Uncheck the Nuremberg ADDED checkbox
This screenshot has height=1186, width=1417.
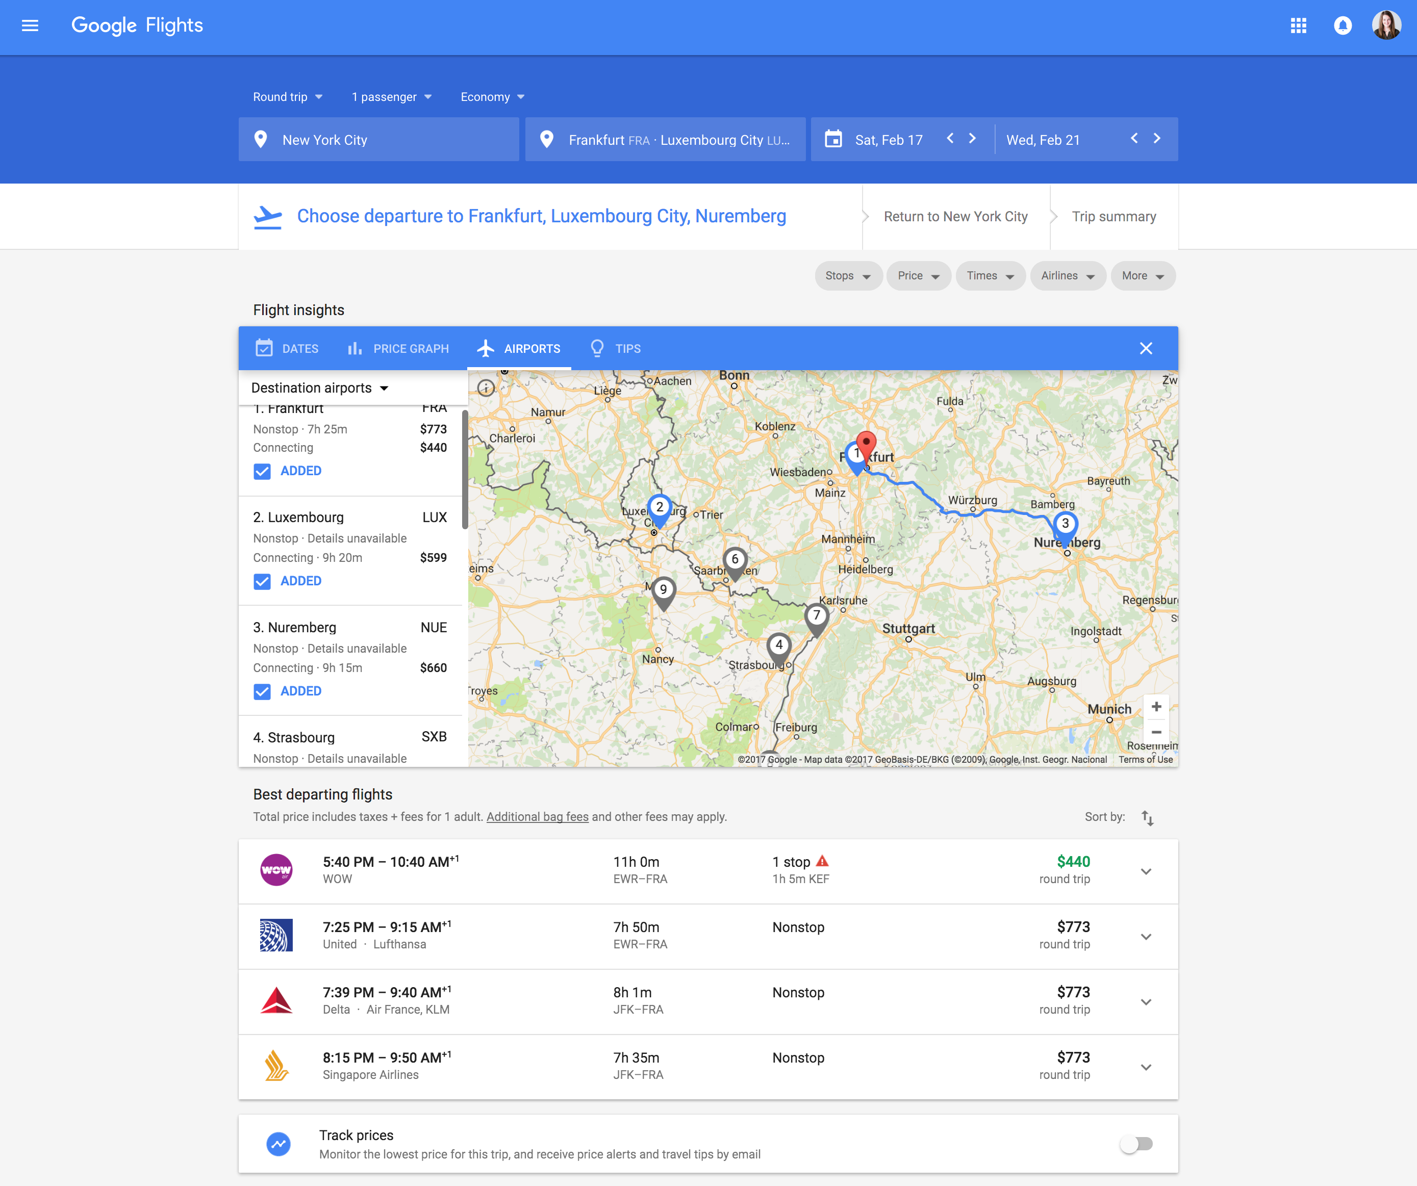click(x=262, y=691)
